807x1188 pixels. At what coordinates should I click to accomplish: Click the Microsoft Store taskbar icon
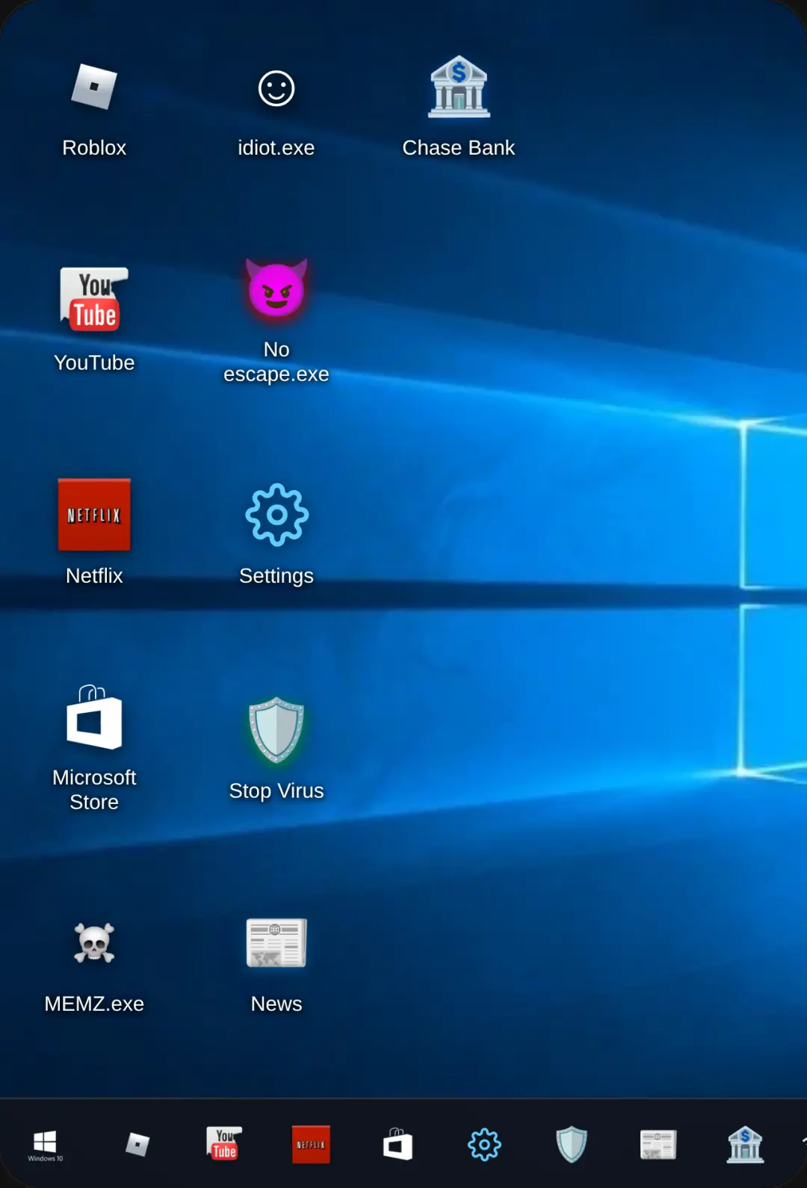point(398,1144)
